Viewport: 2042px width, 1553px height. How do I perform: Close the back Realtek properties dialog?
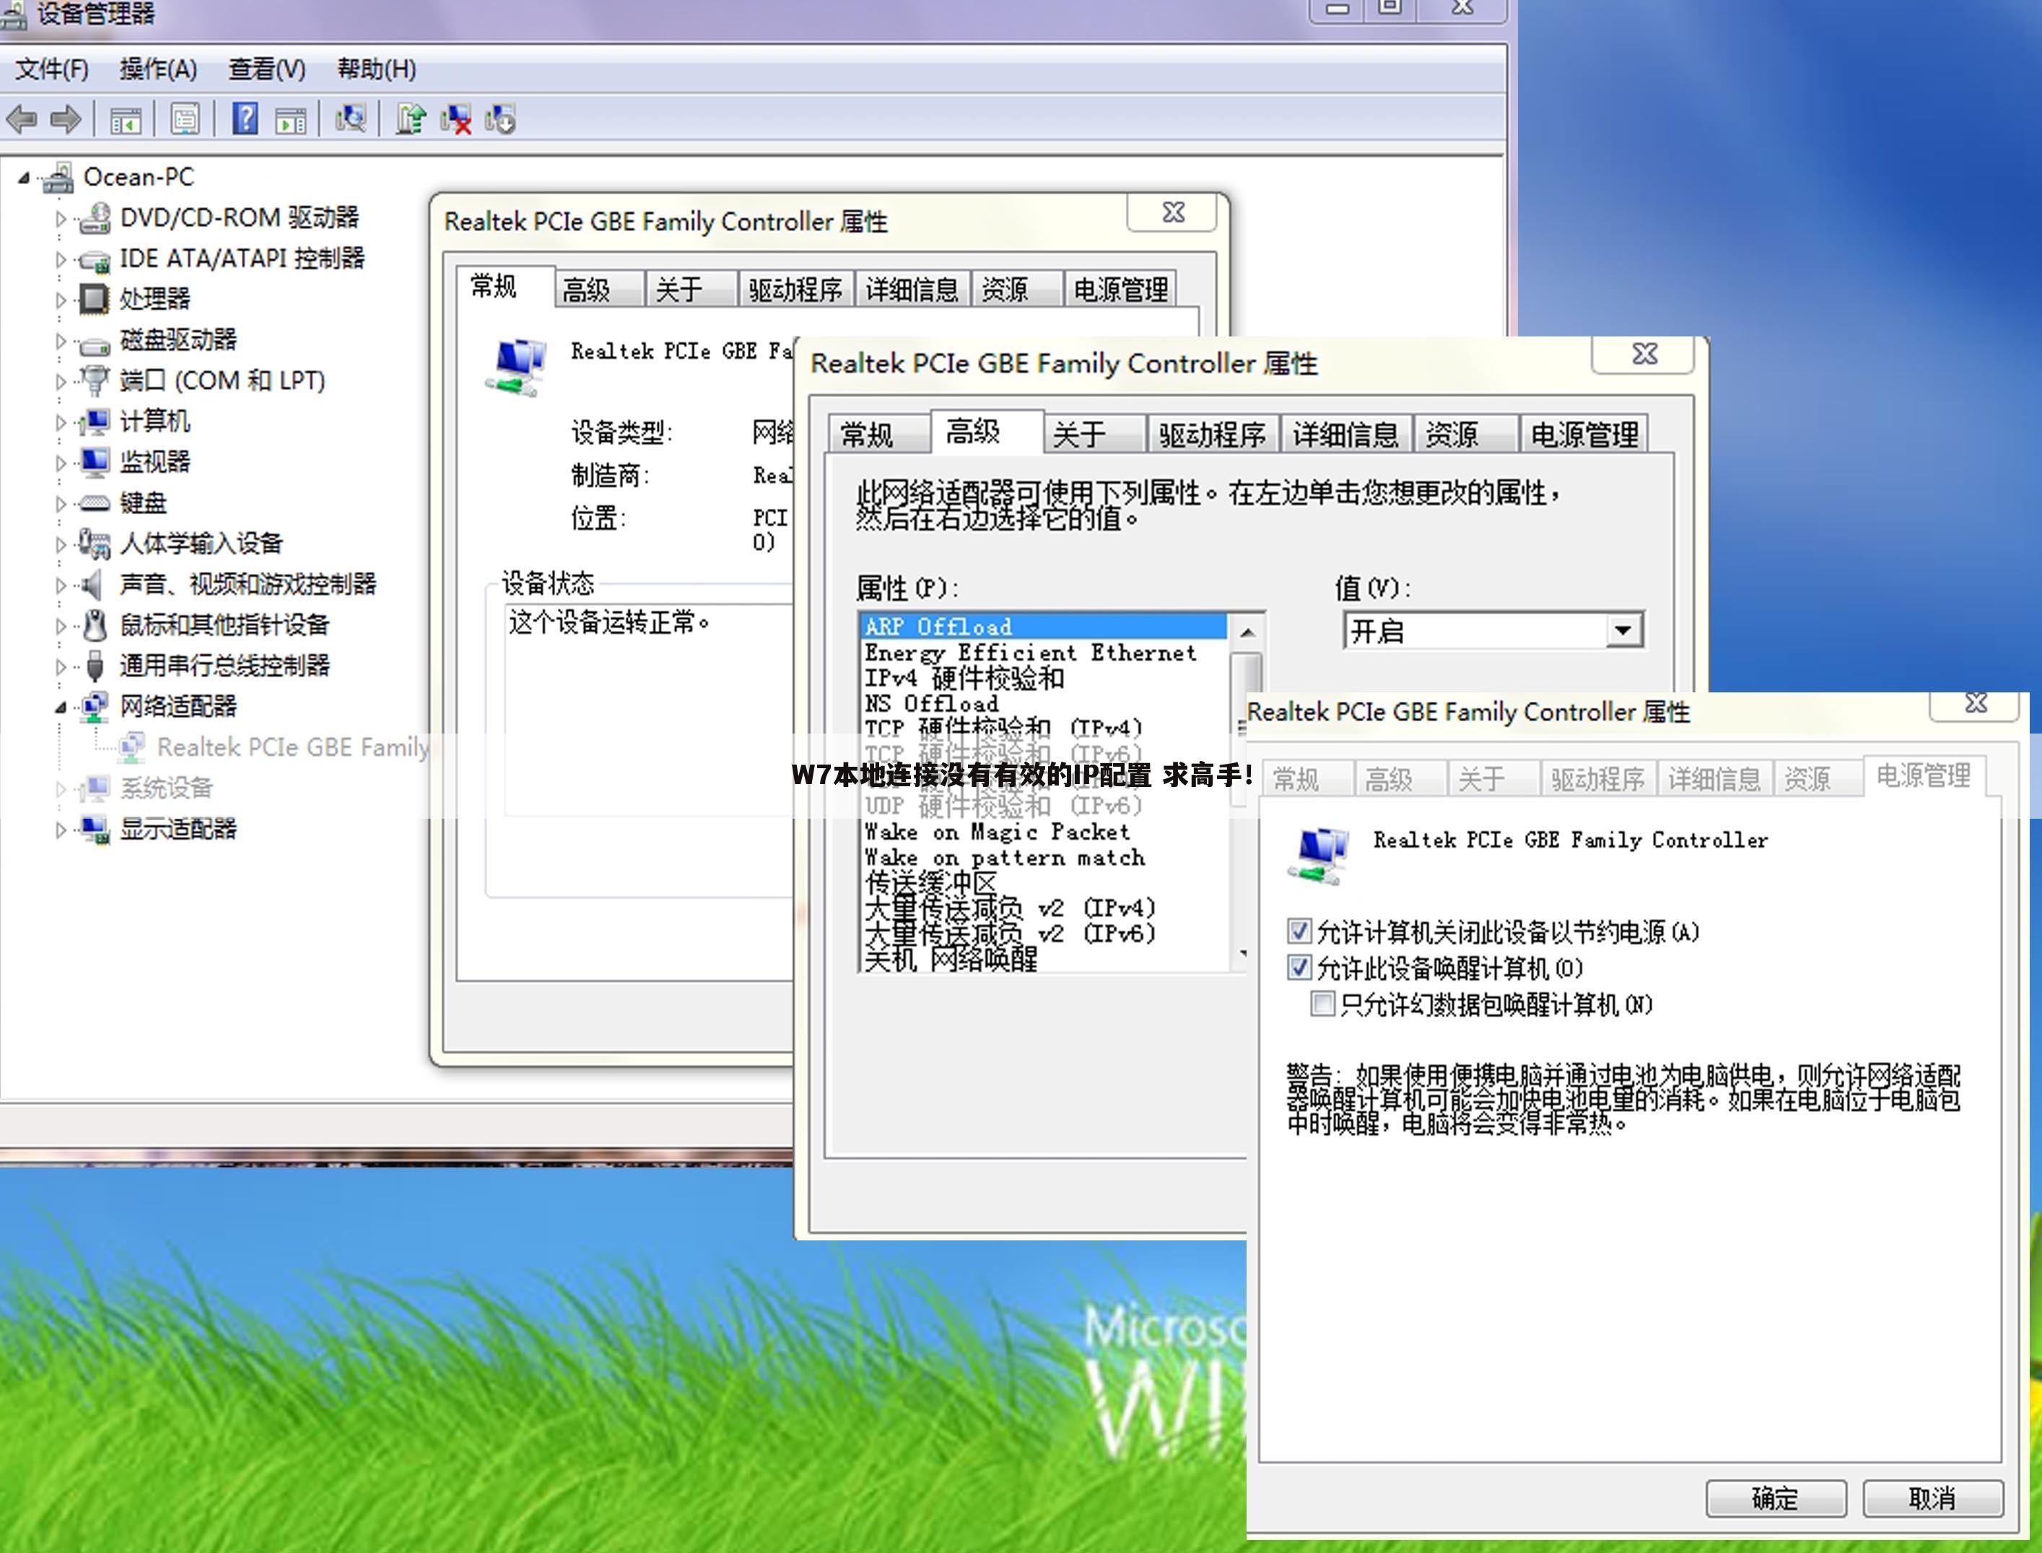[x=1174, y=212]
